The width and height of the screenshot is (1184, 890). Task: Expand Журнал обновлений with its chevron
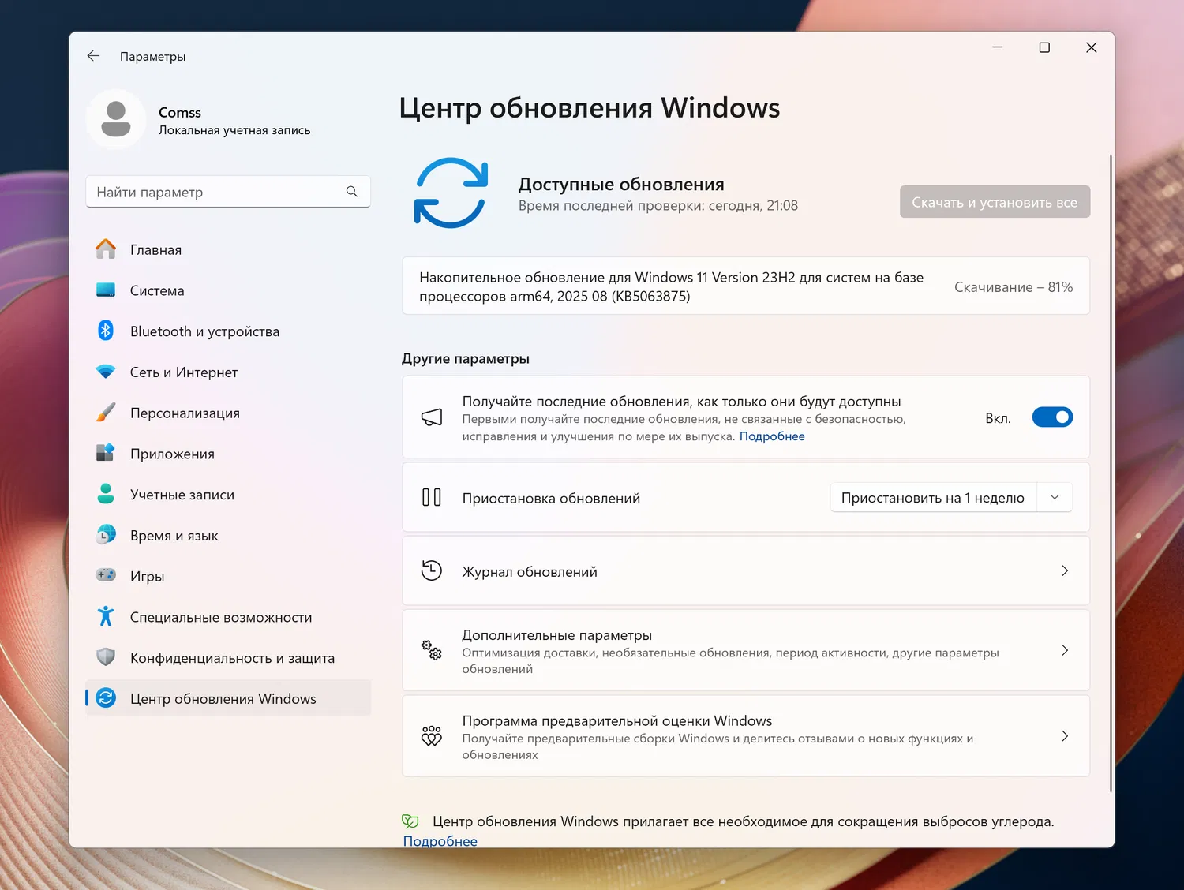click(1065, 570)
